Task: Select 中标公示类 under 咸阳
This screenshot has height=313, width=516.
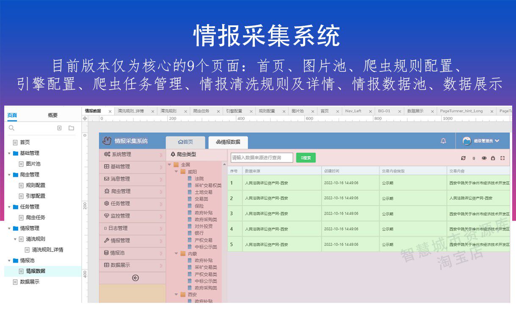Action: point(206,247)
